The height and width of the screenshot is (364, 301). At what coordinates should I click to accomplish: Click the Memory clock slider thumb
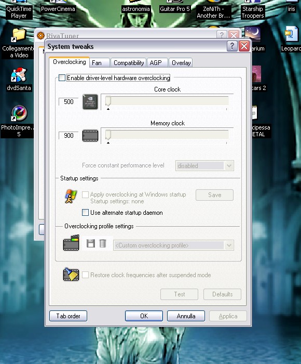pyautogui.click(x=108, y=135)
